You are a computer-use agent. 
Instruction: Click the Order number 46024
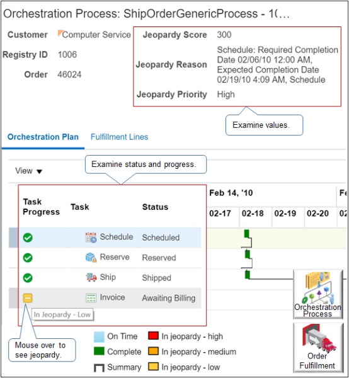pyautogui.click(x=69, y=74)
